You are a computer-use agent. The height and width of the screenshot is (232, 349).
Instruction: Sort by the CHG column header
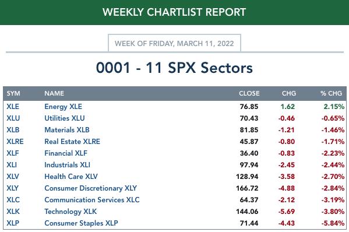[289, 93]
